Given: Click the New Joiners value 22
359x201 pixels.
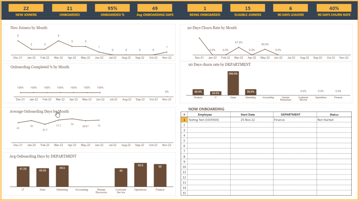Looking at the screenshot, I should pyautogui.click(x=26, y=8).
